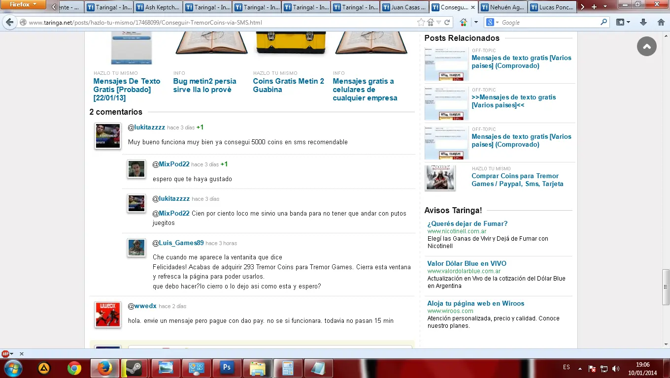This screenshot has width=670, height=378.
Task: Click the browser back arrow button
Action: (9, 22)
